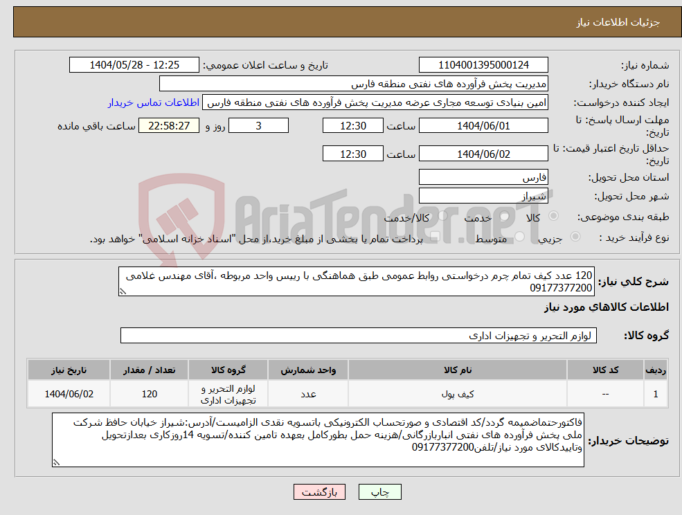Click the شماره نیاز field showing 1104001395000124
Screen dimensions: 682x515
pyautogui.click(x=483, y=64)
